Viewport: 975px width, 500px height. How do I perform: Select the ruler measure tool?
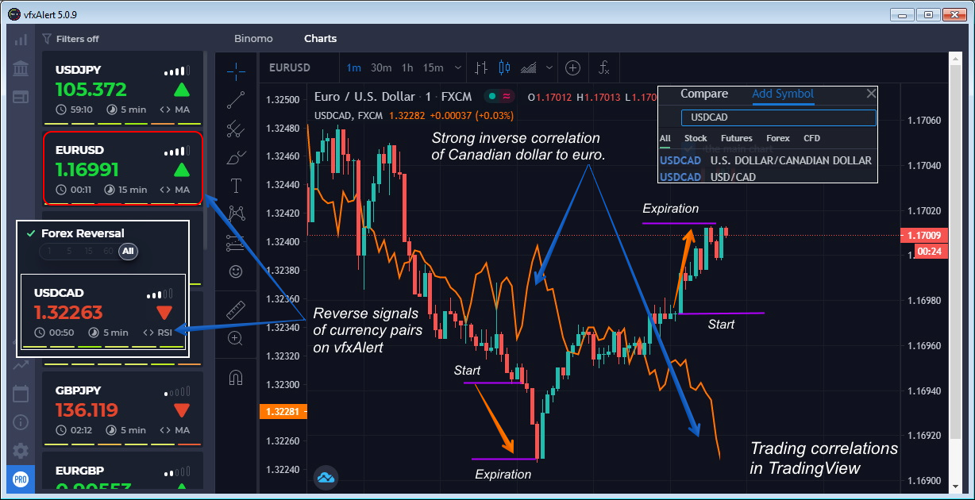[236, 310]
